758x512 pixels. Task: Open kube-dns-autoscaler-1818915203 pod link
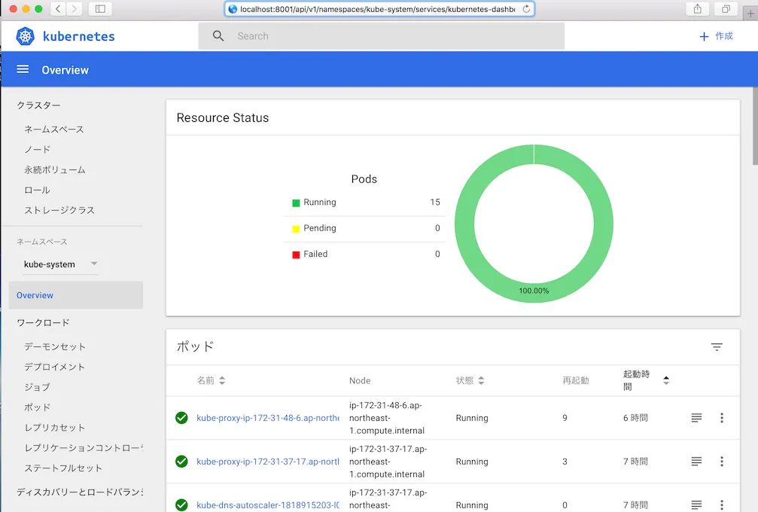268,504
